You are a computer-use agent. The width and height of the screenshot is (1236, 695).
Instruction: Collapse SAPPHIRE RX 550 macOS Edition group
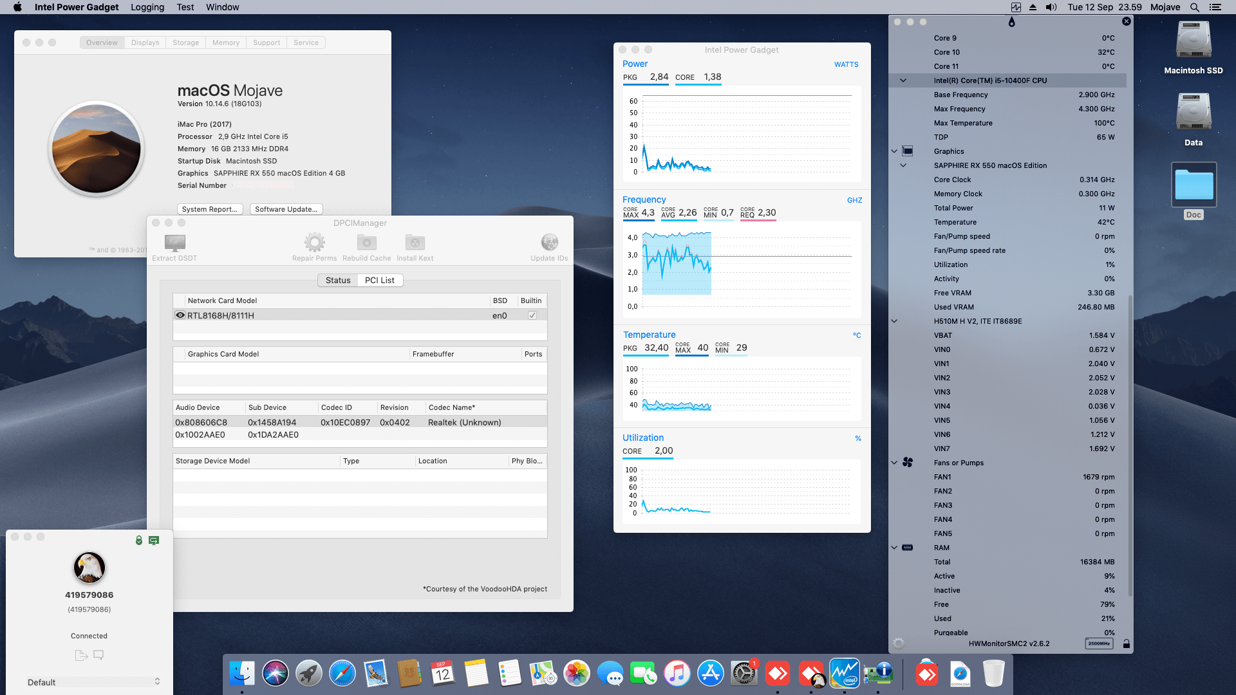(x=903, y=165)
